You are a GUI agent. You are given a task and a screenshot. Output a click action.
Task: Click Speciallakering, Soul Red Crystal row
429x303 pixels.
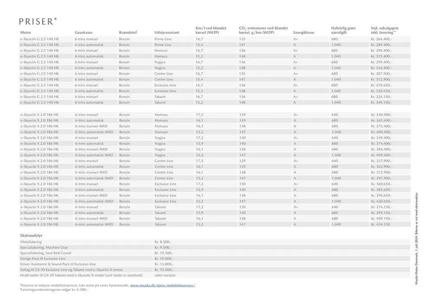pyautogui.click(x=45, y=253)
